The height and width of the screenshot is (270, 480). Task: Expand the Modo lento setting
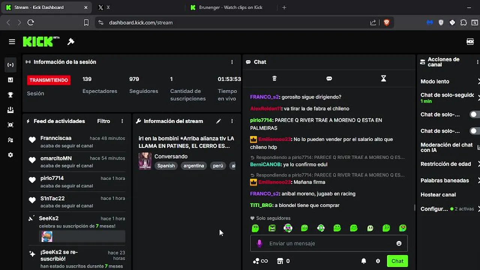tap(450, 81)
